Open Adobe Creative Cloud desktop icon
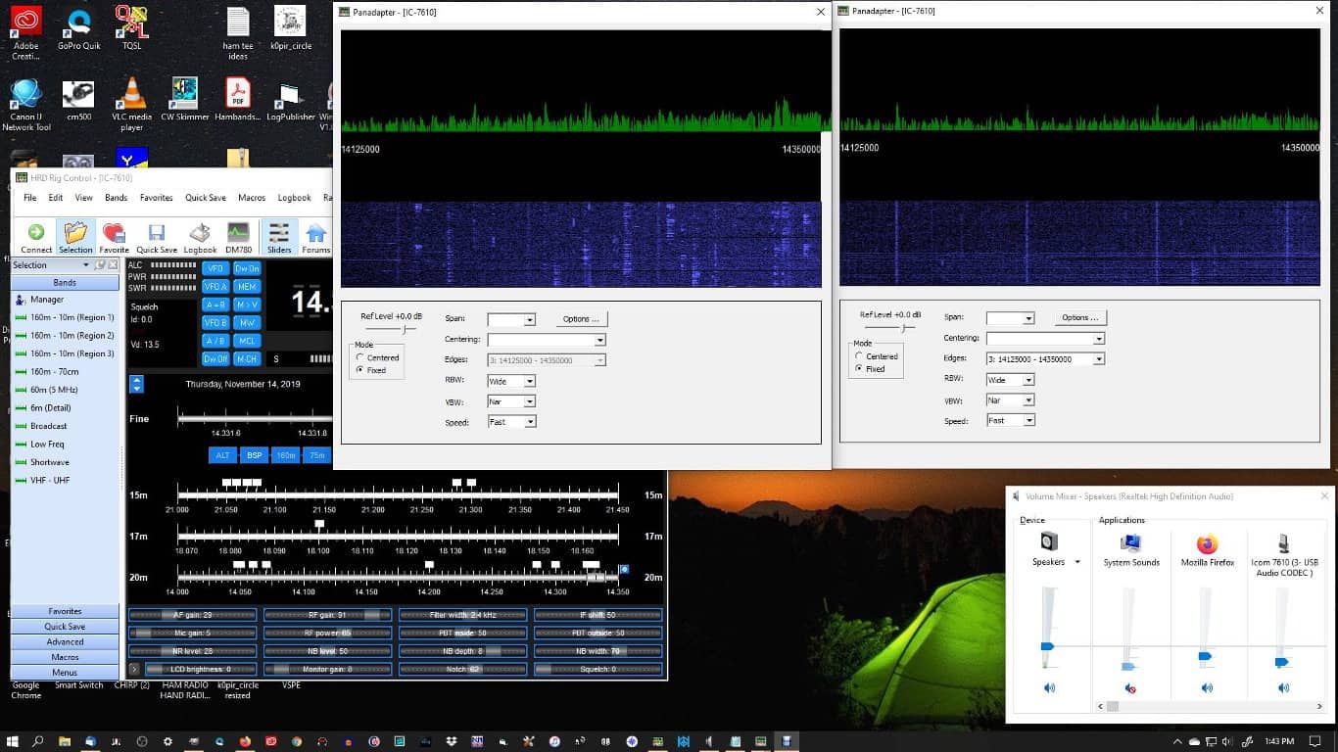Screen dimensions: 1338x752 pos(25,31)
